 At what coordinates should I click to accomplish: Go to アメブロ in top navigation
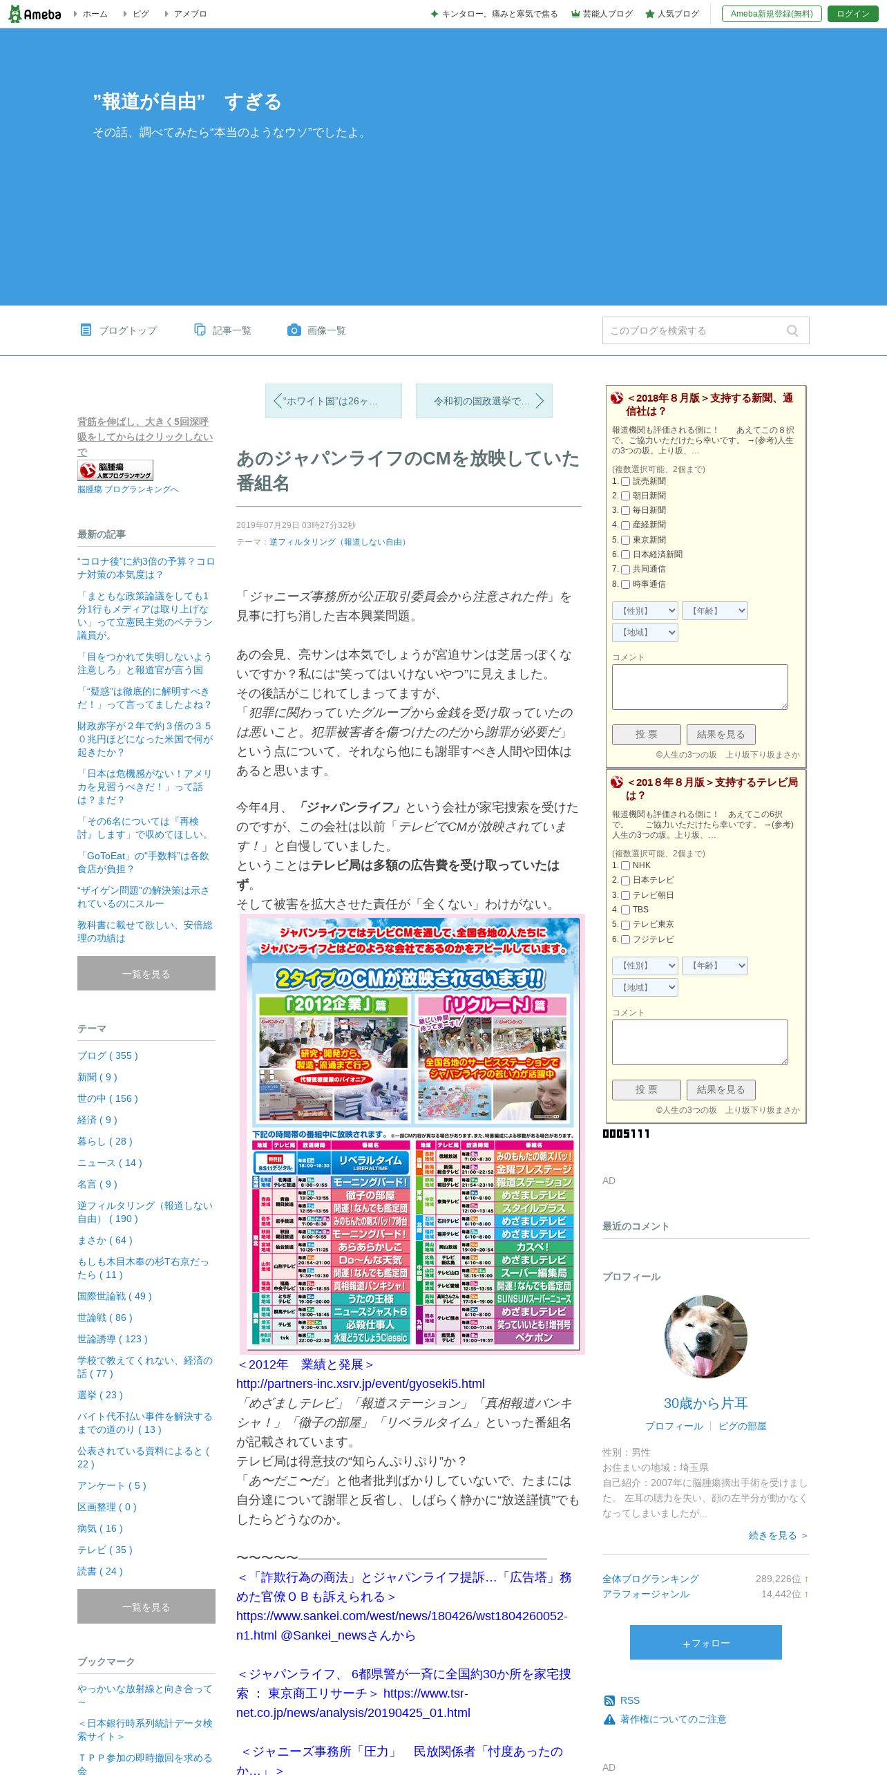(x=190, y=14)
